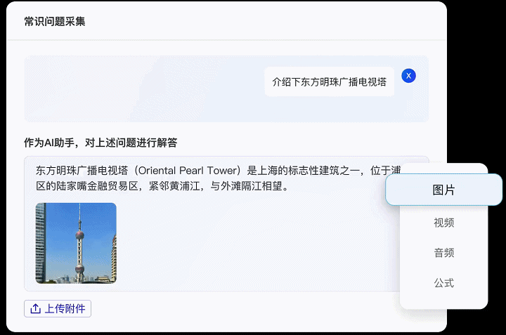Click the 作为AI助手，对上述问题进行解答 label
Screen dimensions: 506x335
click(100, 142)
